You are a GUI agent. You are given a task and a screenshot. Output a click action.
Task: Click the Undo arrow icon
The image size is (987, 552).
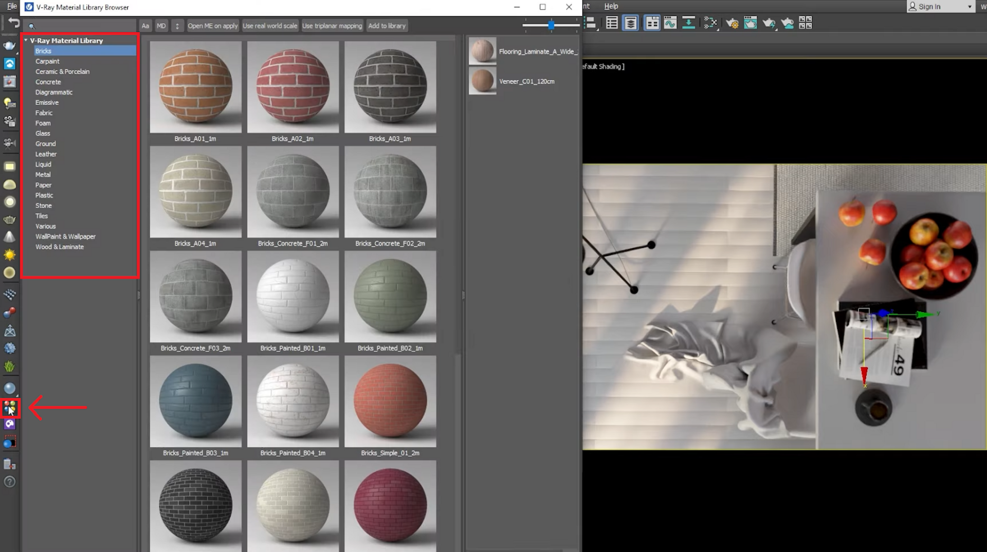point(14,23)
